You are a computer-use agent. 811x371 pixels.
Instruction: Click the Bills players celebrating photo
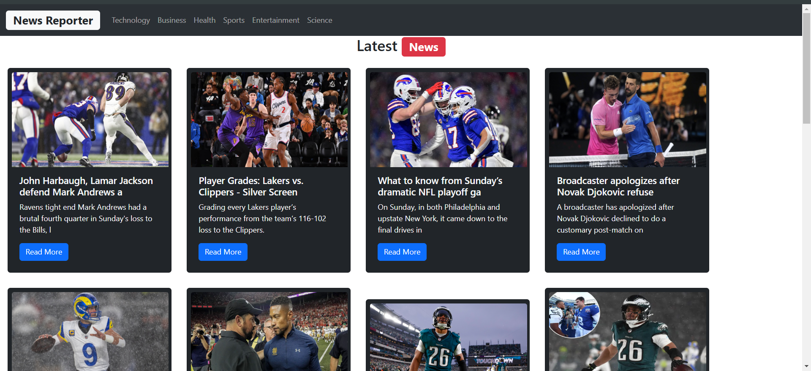(448, 119)
